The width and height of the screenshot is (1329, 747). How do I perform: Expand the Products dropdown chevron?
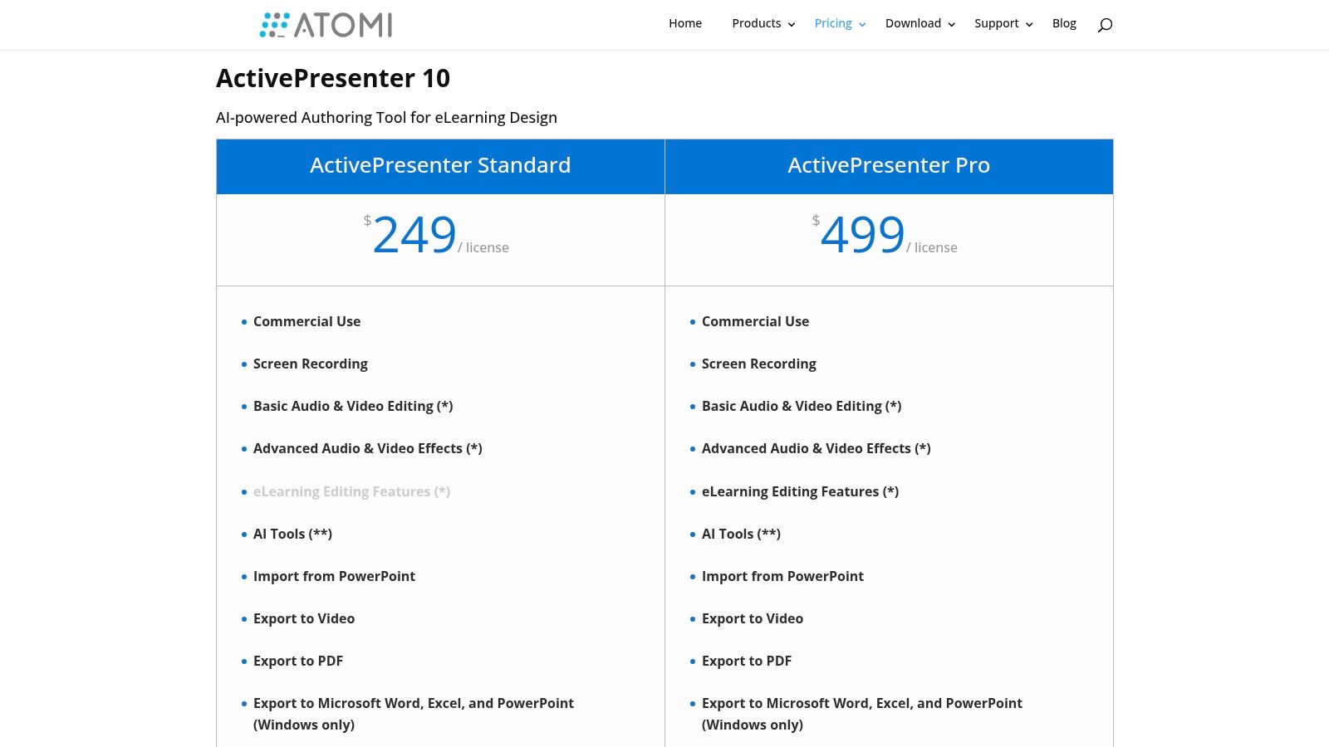pyautogui.click(x=791, y=25)
